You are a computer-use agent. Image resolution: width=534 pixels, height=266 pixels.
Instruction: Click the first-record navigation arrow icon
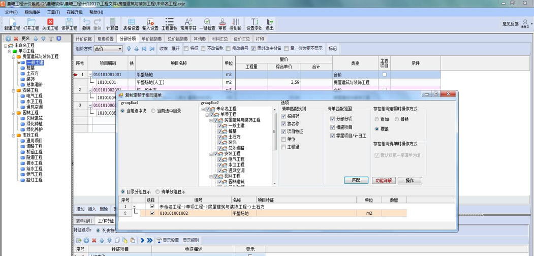point(144,49)
